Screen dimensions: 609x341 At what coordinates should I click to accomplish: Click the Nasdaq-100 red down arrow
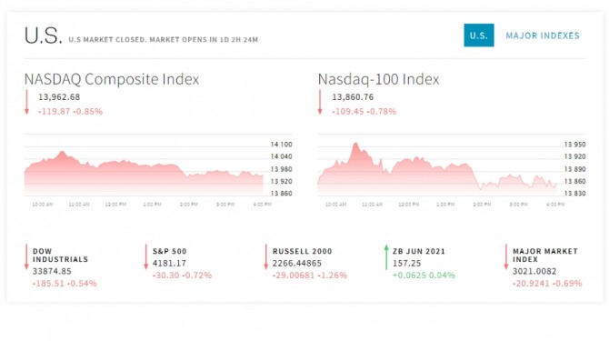click(x=320, y=102)
